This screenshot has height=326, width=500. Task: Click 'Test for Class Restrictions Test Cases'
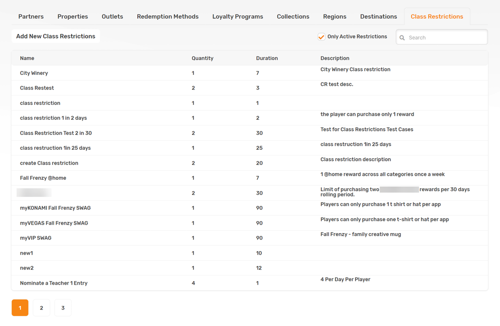pos(366,130)
